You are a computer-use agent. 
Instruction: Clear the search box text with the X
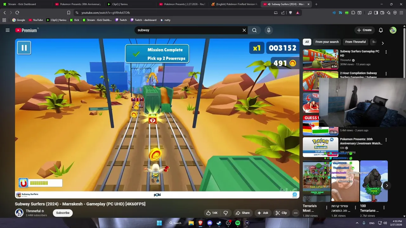pos(244,30)
